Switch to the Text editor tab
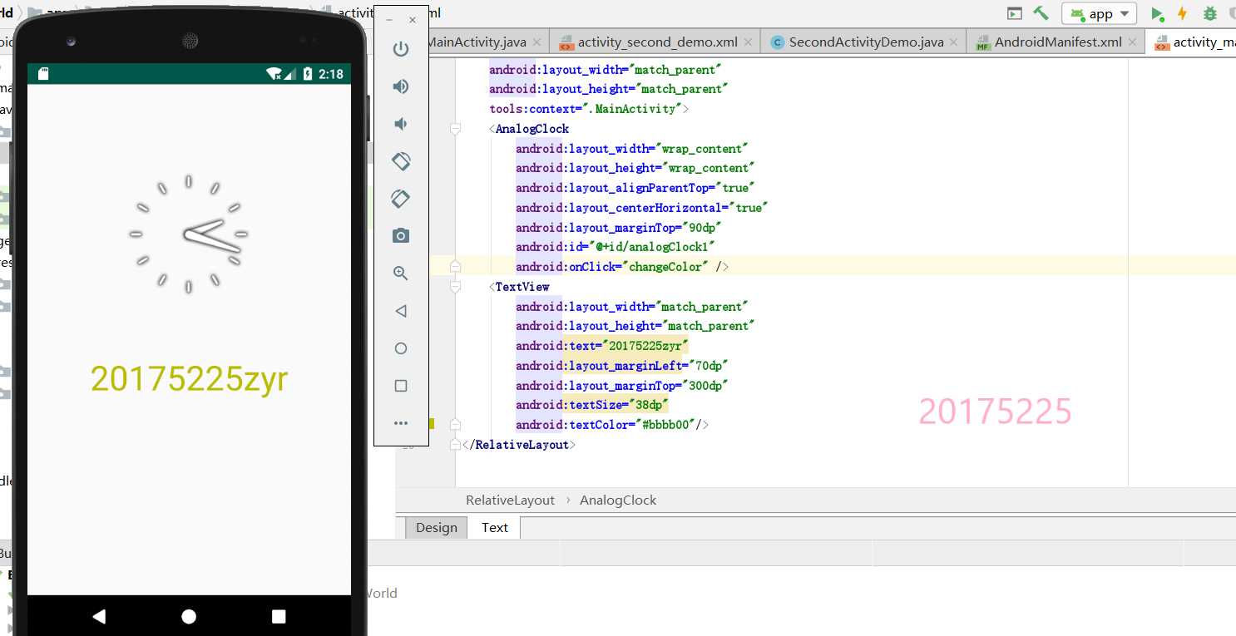 [x=494, y=527]
